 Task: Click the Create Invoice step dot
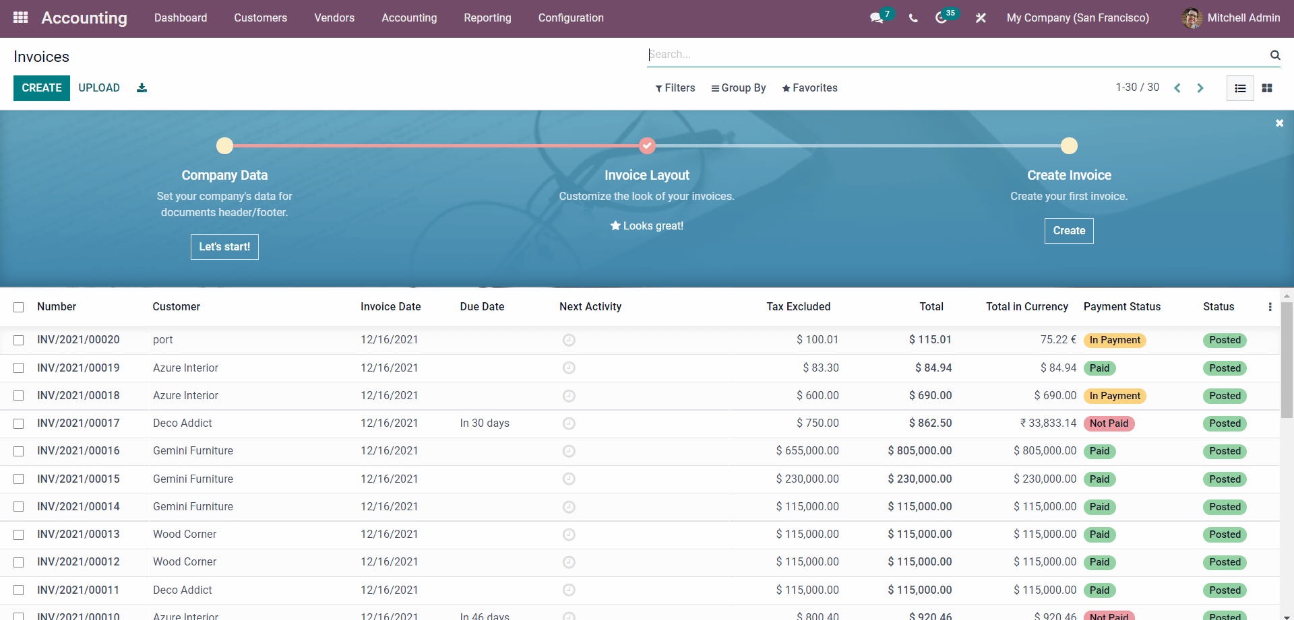click(1069, 145)
